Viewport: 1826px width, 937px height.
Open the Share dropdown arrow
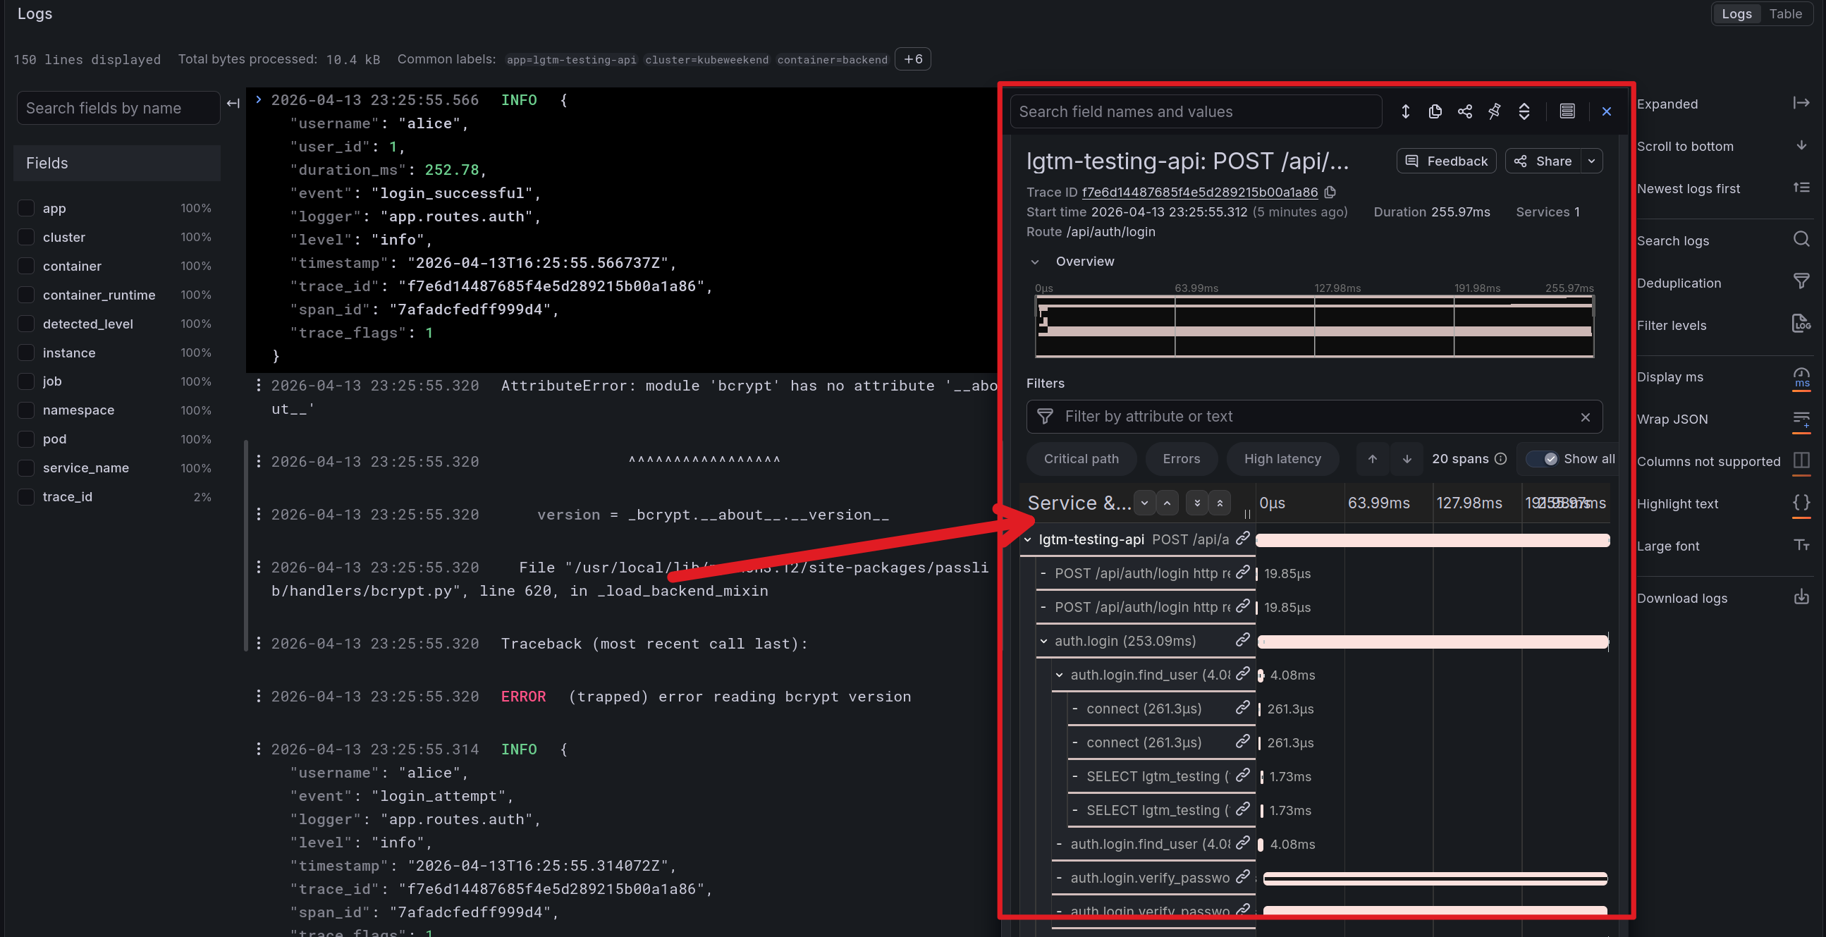click(1592, 161)
